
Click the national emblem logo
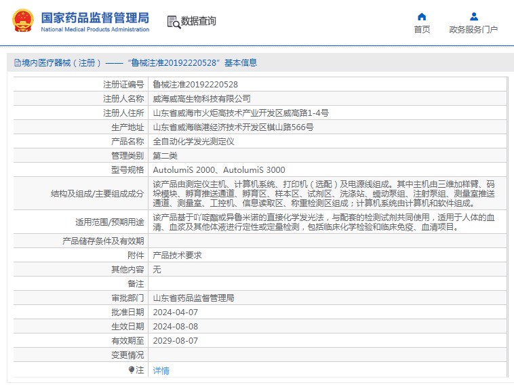coord(23,20)
